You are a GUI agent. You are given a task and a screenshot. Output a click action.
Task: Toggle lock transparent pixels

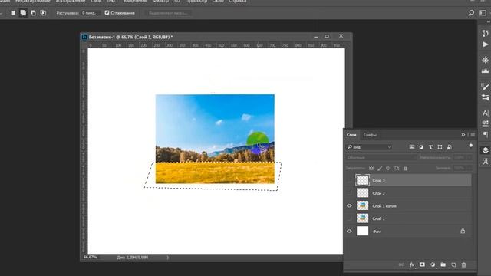click(371, 169)
